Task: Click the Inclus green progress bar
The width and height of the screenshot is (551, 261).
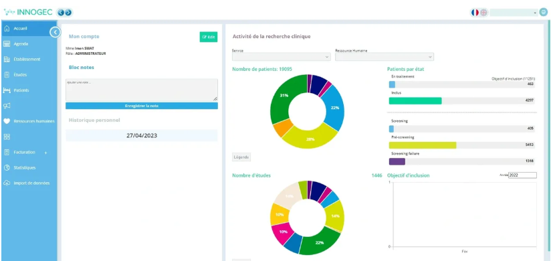Action: 415,101
